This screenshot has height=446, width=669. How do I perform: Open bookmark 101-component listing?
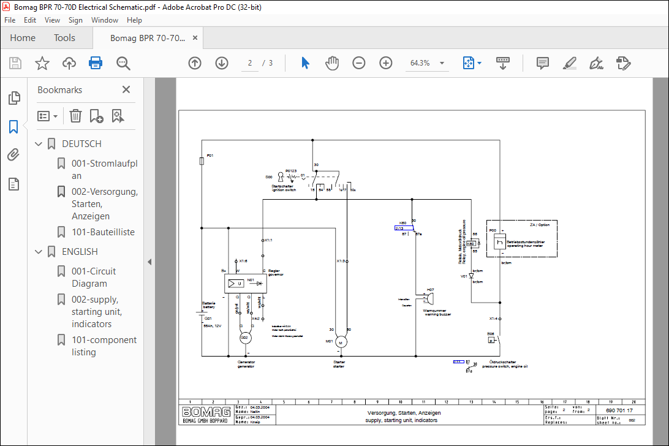pos(104,346)
